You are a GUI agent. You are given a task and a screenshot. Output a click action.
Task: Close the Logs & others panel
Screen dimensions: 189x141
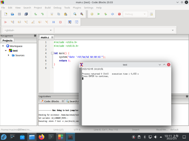tap(187, 96)
